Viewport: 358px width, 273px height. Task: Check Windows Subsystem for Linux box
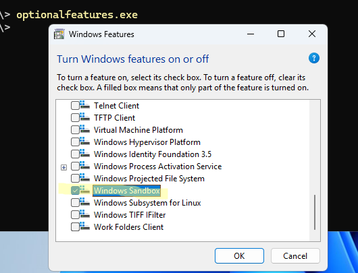75,203
